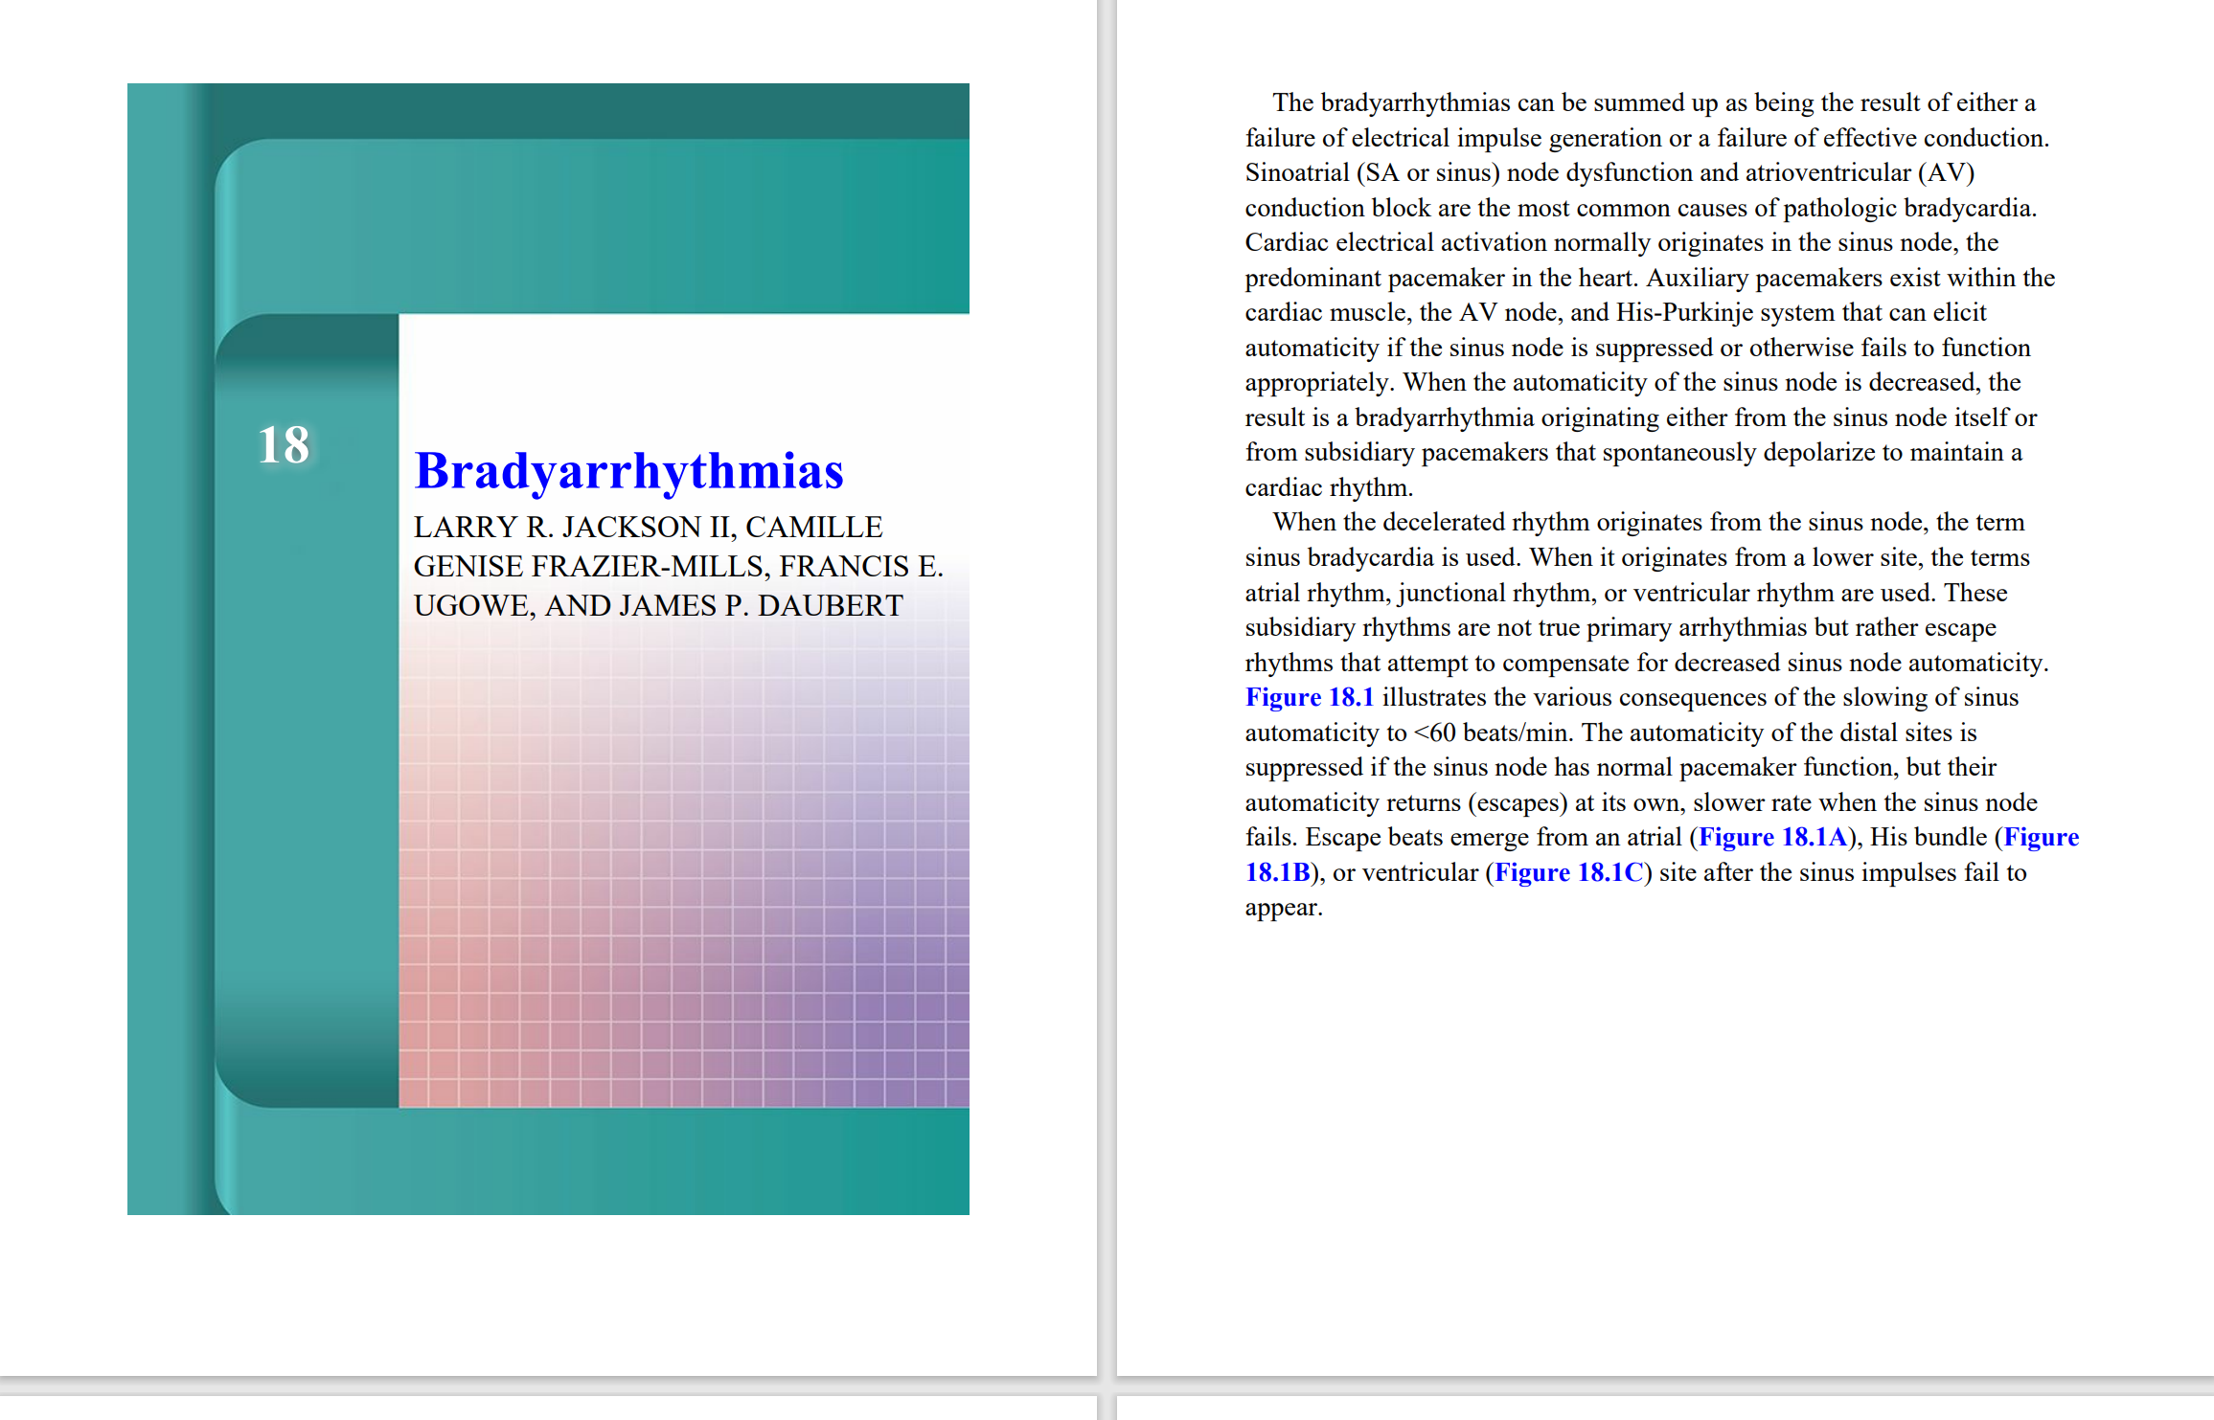Click the text 'automaticity to <60 beats/min'
Viewport: 2214px width, 1420px height.
tap(1409, 733)
